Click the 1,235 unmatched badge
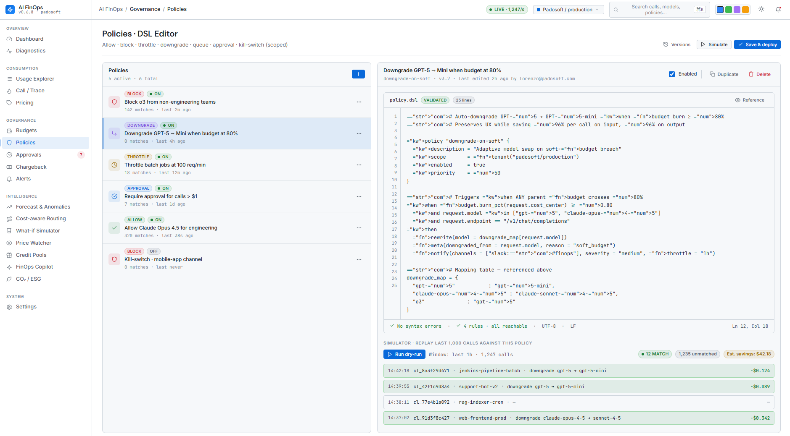This screenshot has height=436, width=790. 698,354
